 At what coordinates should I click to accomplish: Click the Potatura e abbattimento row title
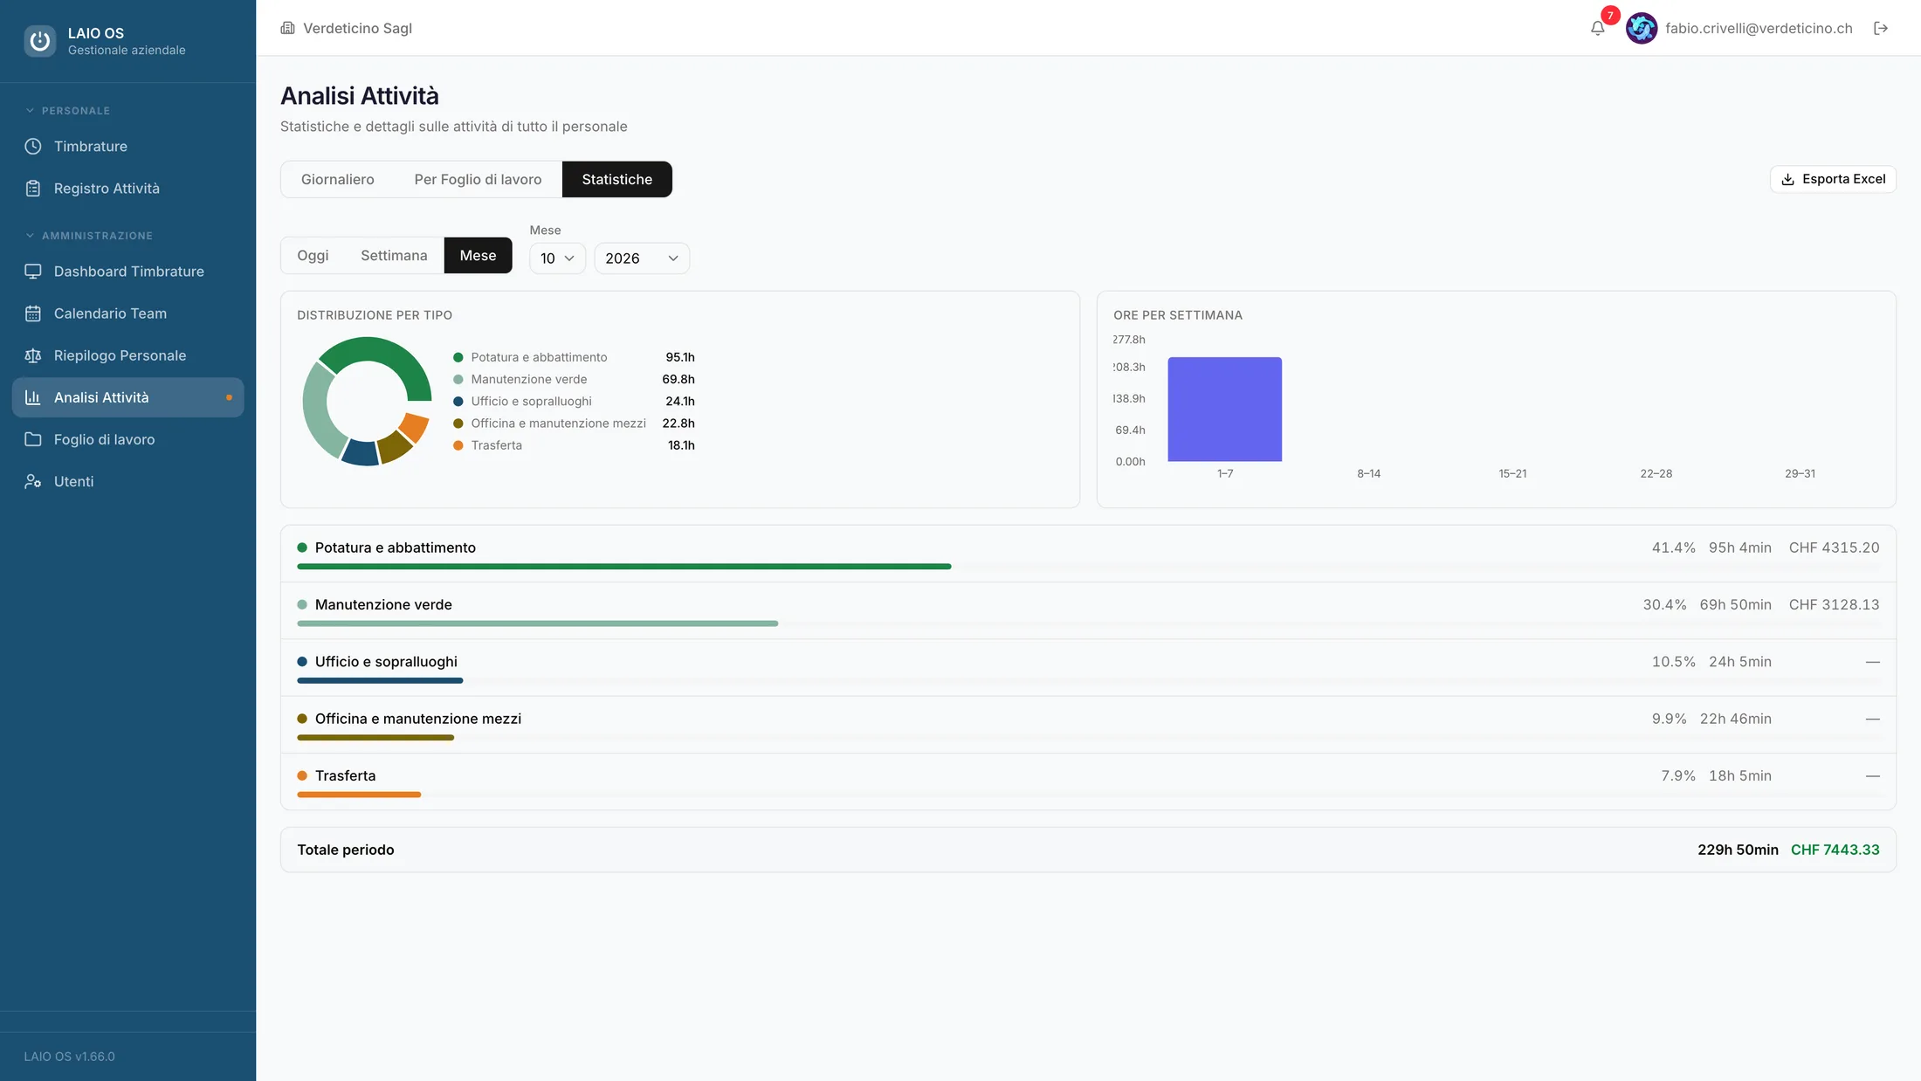click(396, 547)
